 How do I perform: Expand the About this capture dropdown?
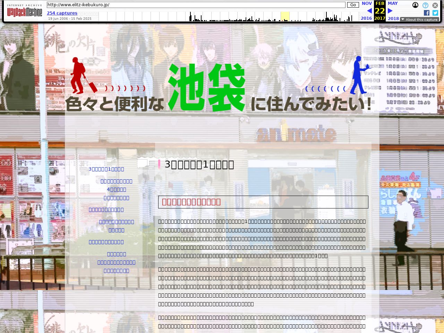point(419,19)
